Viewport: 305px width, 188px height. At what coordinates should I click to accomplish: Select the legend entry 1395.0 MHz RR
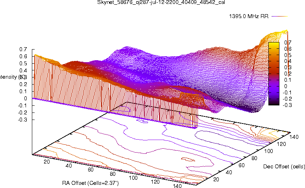(x=249, y=17)
